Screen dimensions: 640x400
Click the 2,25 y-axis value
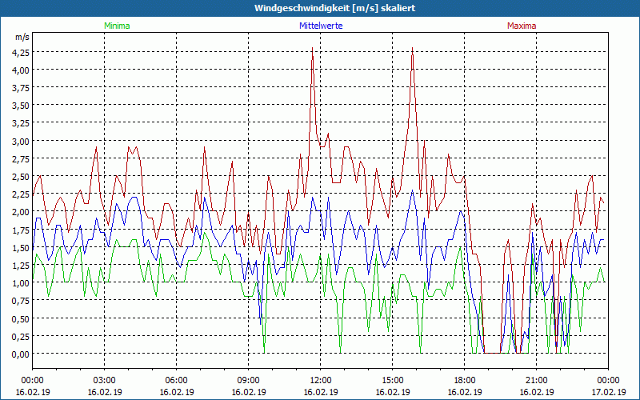[x=21, y=194]
